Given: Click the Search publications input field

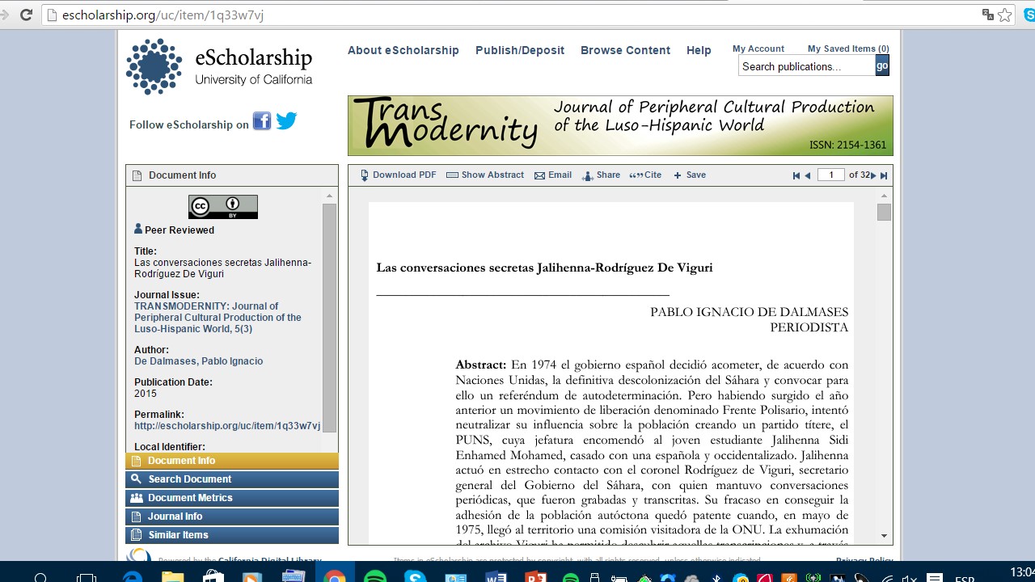Looking at the screenshot, I should click(x=806, y=66).
